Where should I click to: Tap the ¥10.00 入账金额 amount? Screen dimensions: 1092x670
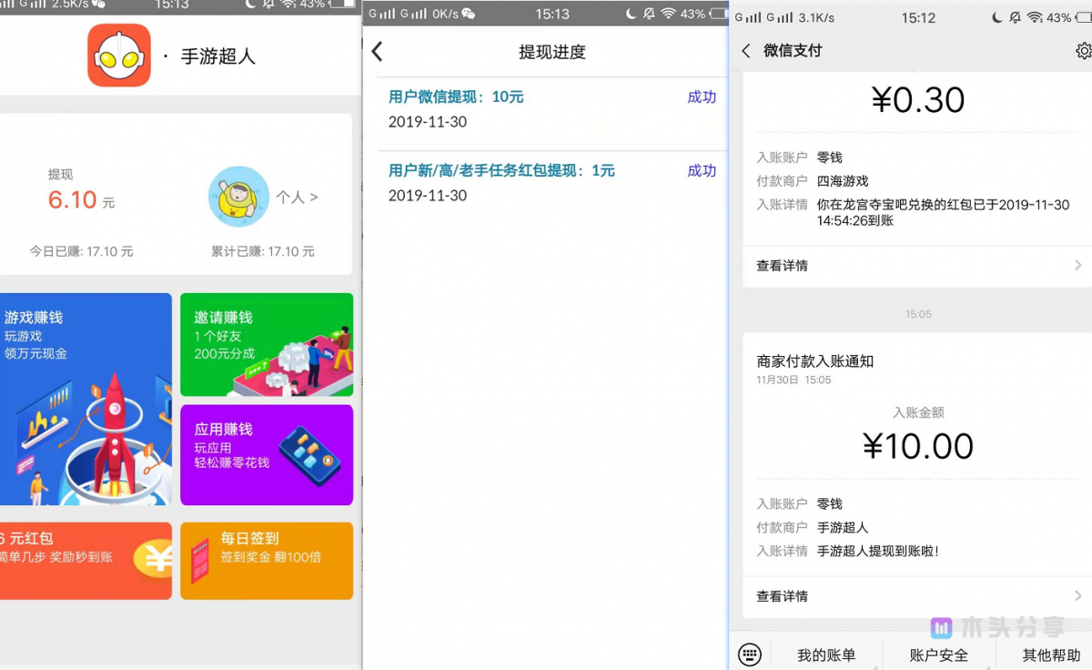(918, 446)
